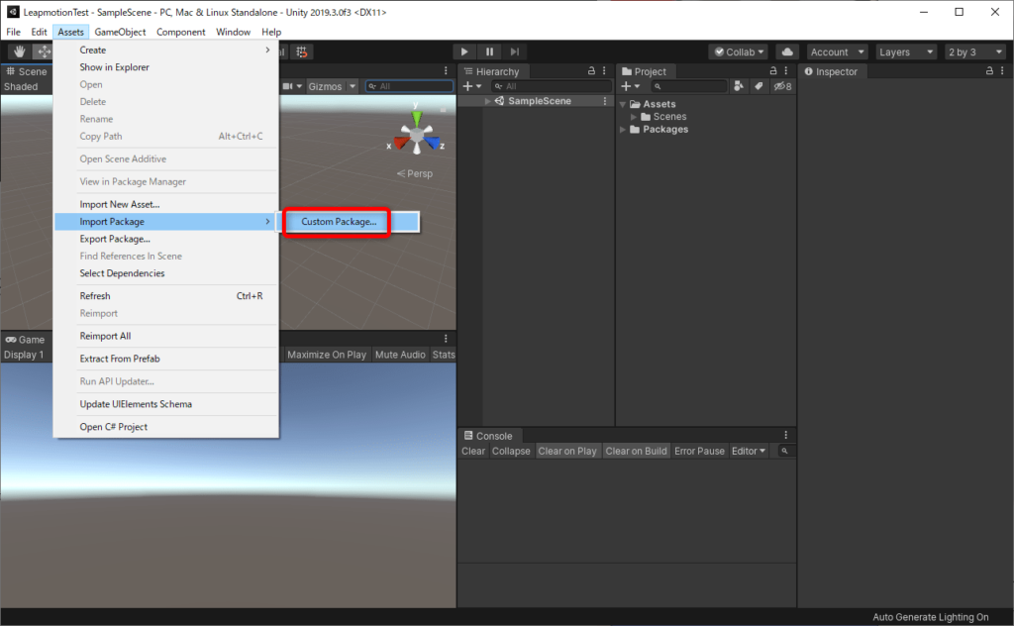Choose Custom Package... from the submenu
Image resolution: width=1014 pixels, height=626 pixels.
339,222
